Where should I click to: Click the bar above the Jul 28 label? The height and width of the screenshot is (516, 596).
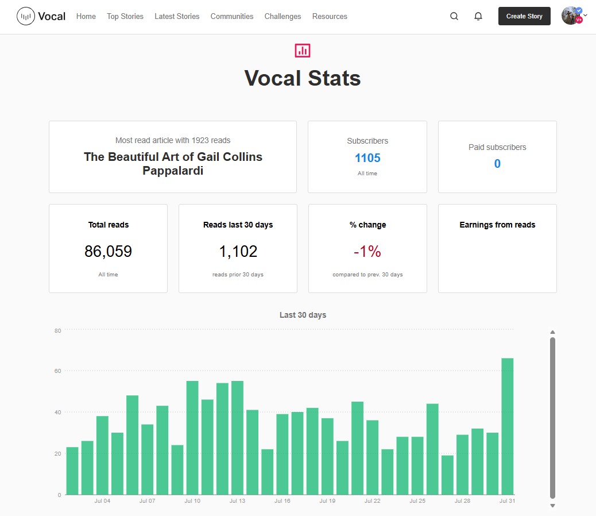coord(463,465)
